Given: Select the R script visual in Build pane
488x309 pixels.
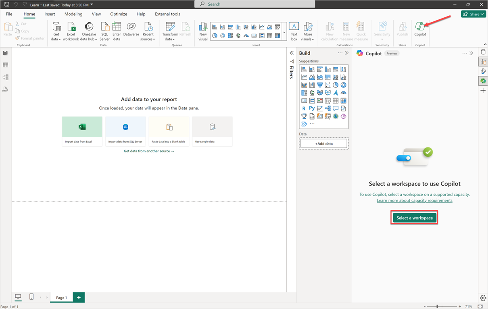Looking at the screenshot, I should (x=304, y=108).
